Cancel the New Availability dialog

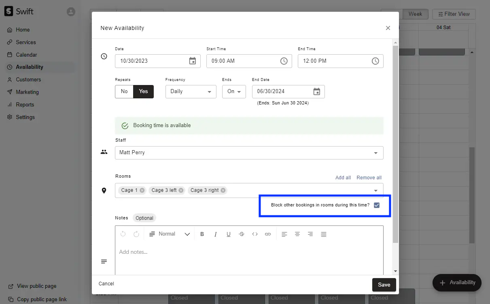106,284
